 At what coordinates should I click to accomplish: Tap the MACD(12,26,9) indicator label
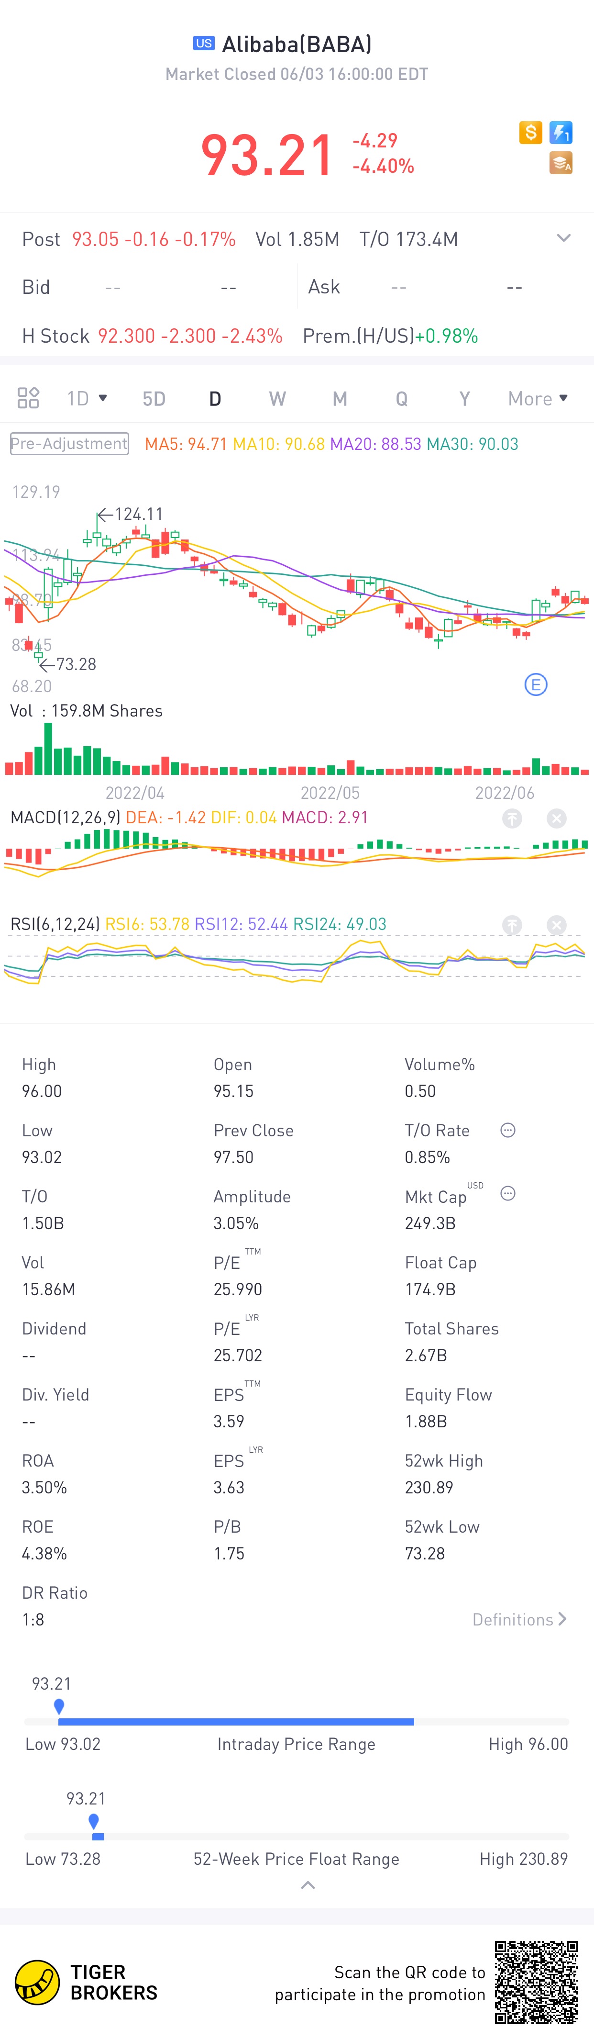coord(65,817)
